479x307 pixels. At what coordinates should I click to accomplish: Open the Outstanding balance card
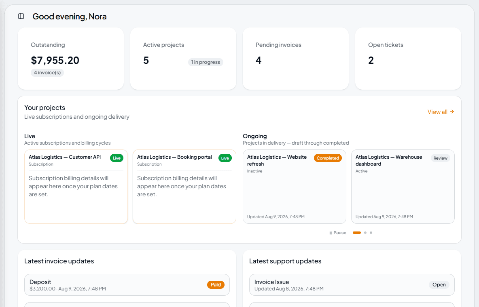click(71, 59)
